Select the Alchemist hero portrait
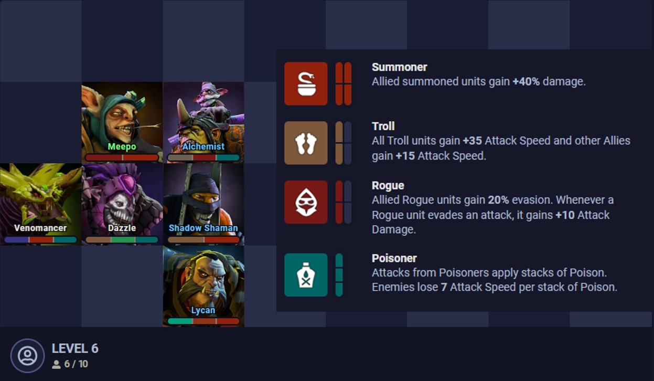 coord(203,122)
